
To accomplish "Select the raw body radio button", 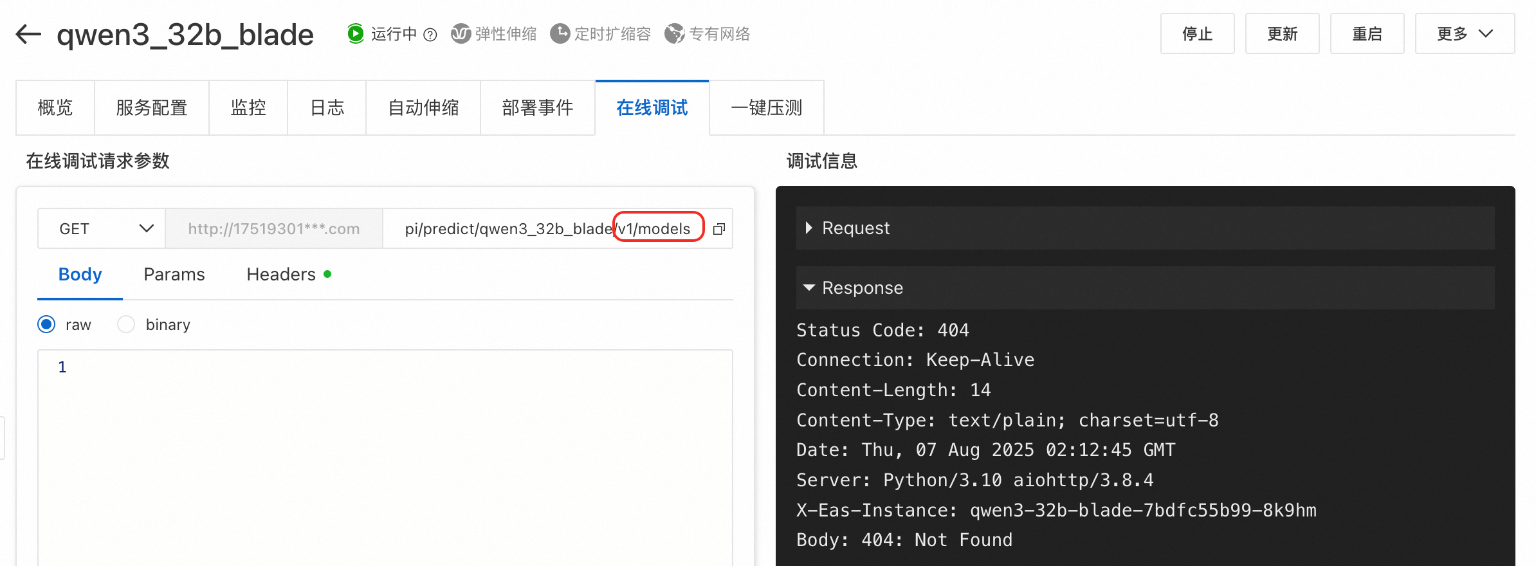I will (46, 324).
